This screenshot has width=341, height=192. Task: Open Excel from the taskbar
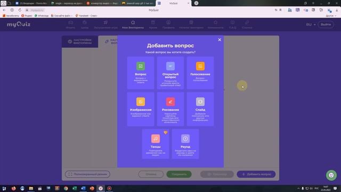coord(75,188)
